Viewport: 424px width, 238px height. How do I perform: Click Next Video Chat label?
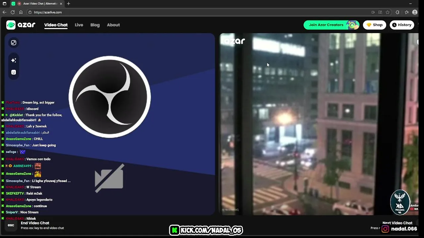[397, 223]
